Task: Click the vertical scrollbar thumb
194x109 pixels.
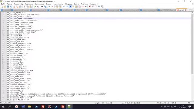Action: 192,44
